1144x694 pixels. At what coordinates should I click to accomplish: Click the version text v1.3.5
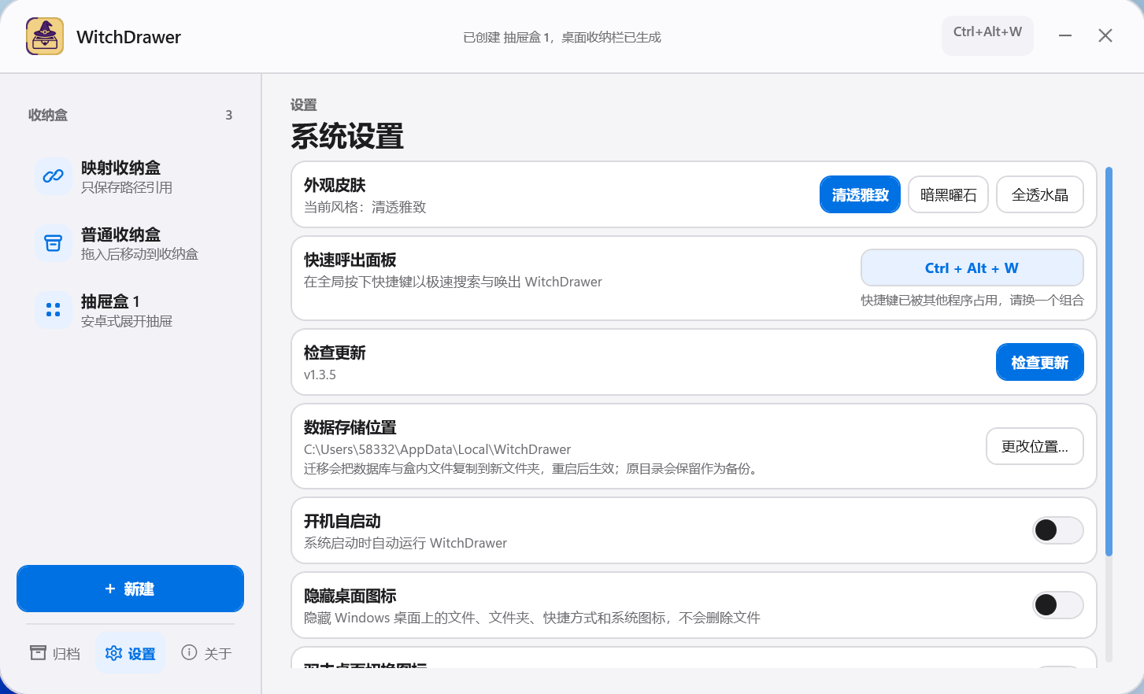coord(320,375)
